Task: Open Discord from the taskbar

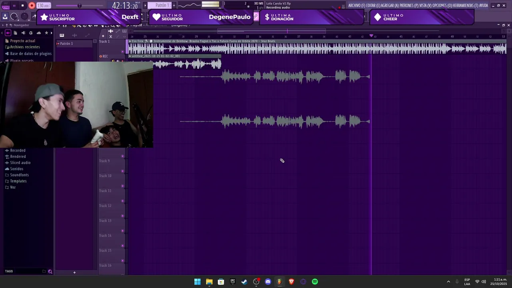Action: click(268, 282)
